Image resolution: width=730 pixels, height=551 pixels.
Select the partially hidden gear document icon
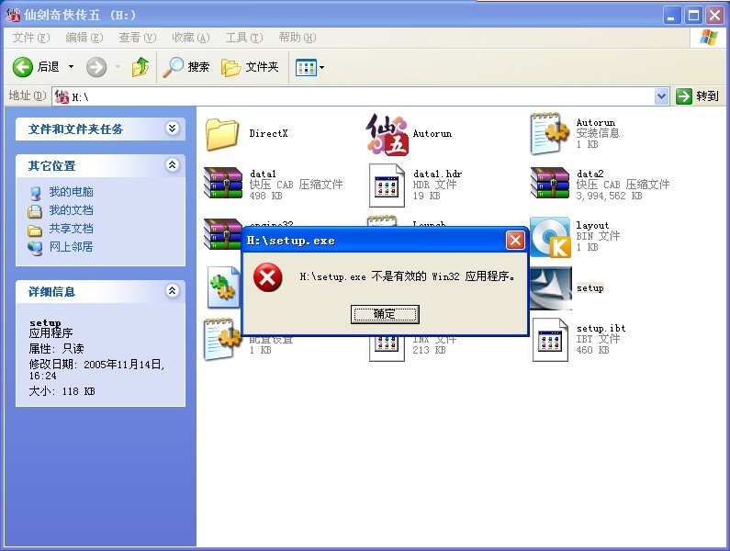pos(223,287)
